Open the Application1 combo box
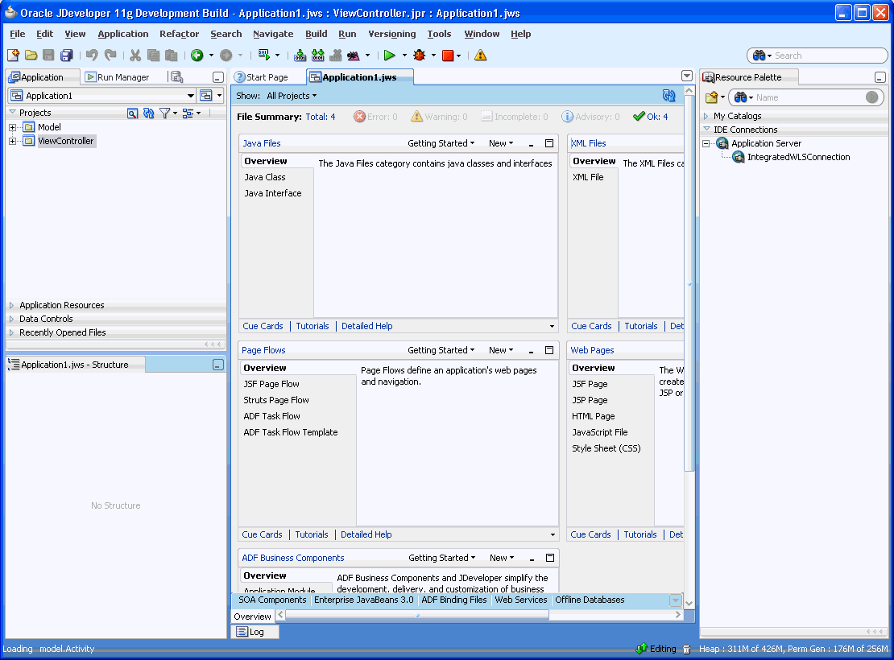 102,96
